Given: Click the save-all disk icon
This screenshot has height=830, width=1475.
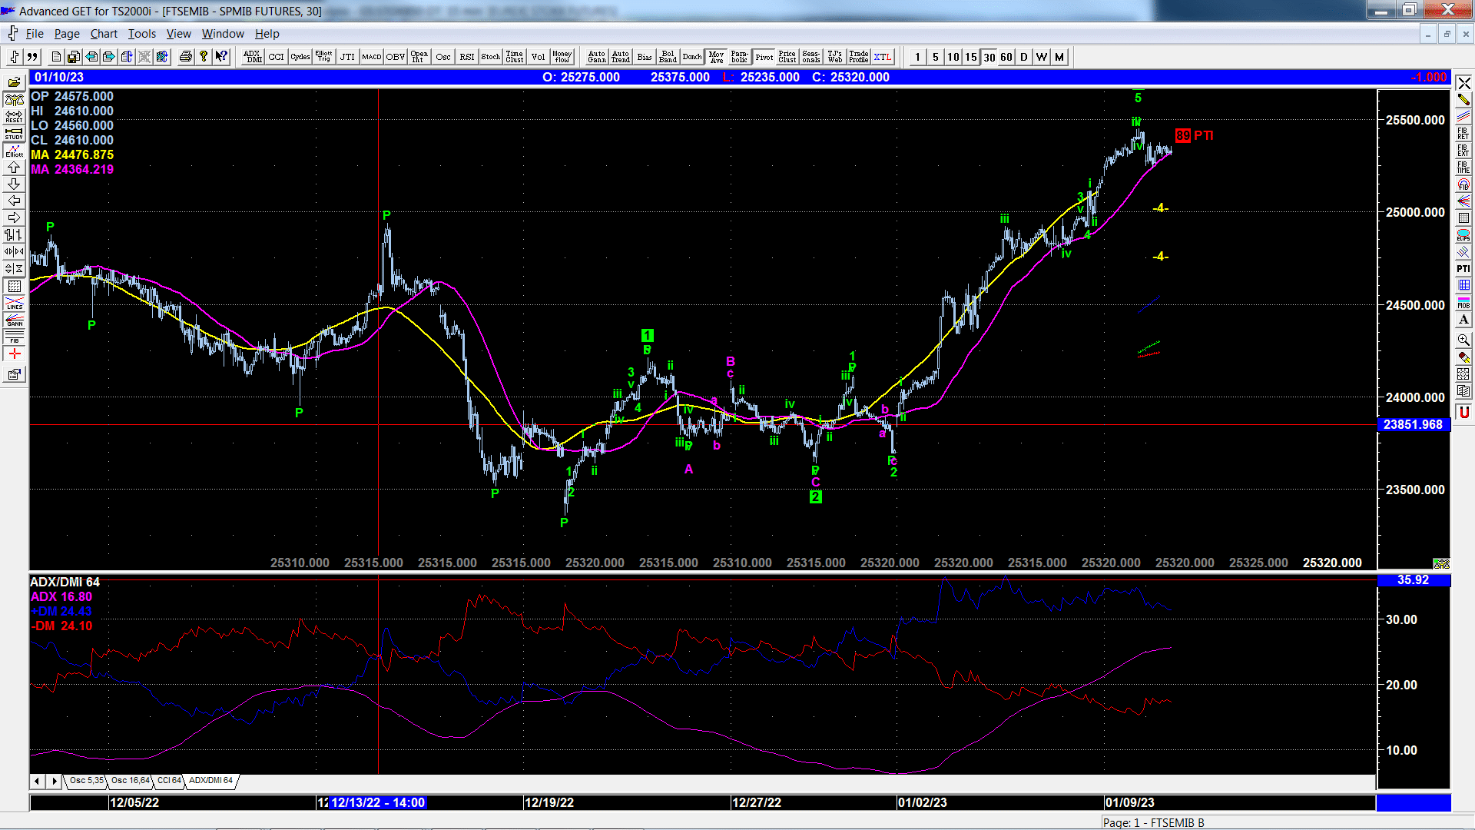Looking at the screenshot, I should (x=74, y=57).
